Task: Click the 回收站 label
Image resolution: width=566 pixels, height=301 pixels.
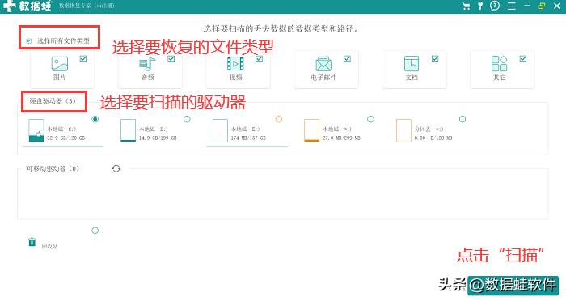Action: pyautogui.click(x=49, y=247)
